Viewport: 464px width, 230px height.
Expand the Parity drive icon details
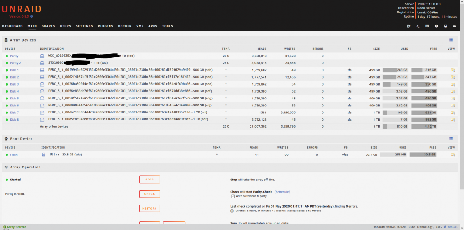pos(42,56)
